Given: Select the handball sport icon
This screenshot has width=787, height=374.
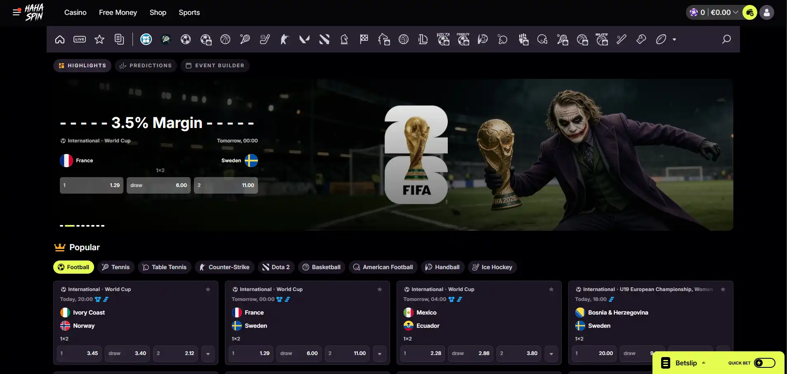Looking at the screenshot, I should point(483,39).
